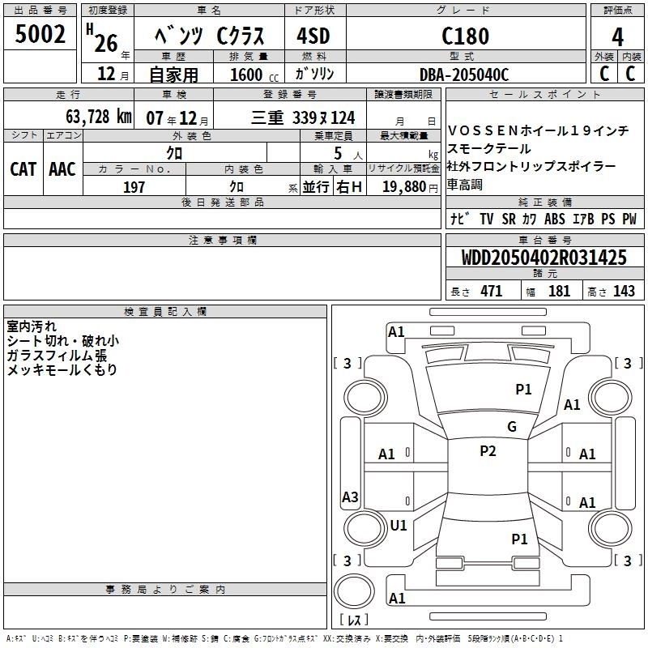Click the AAC air conditioner value
The image size is (648, 648).
click(62, 169)
